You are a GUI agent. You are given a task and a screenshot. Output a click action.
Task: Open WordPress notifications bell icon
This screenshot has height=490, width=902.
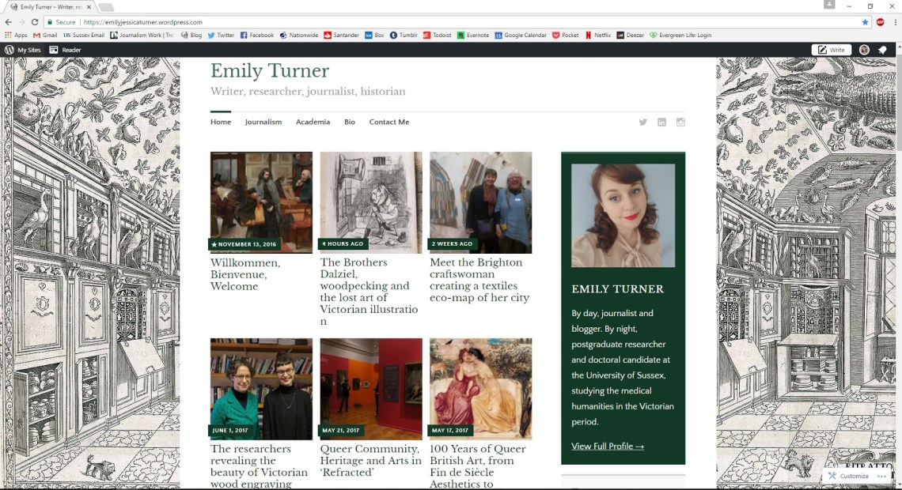(882, 50)
